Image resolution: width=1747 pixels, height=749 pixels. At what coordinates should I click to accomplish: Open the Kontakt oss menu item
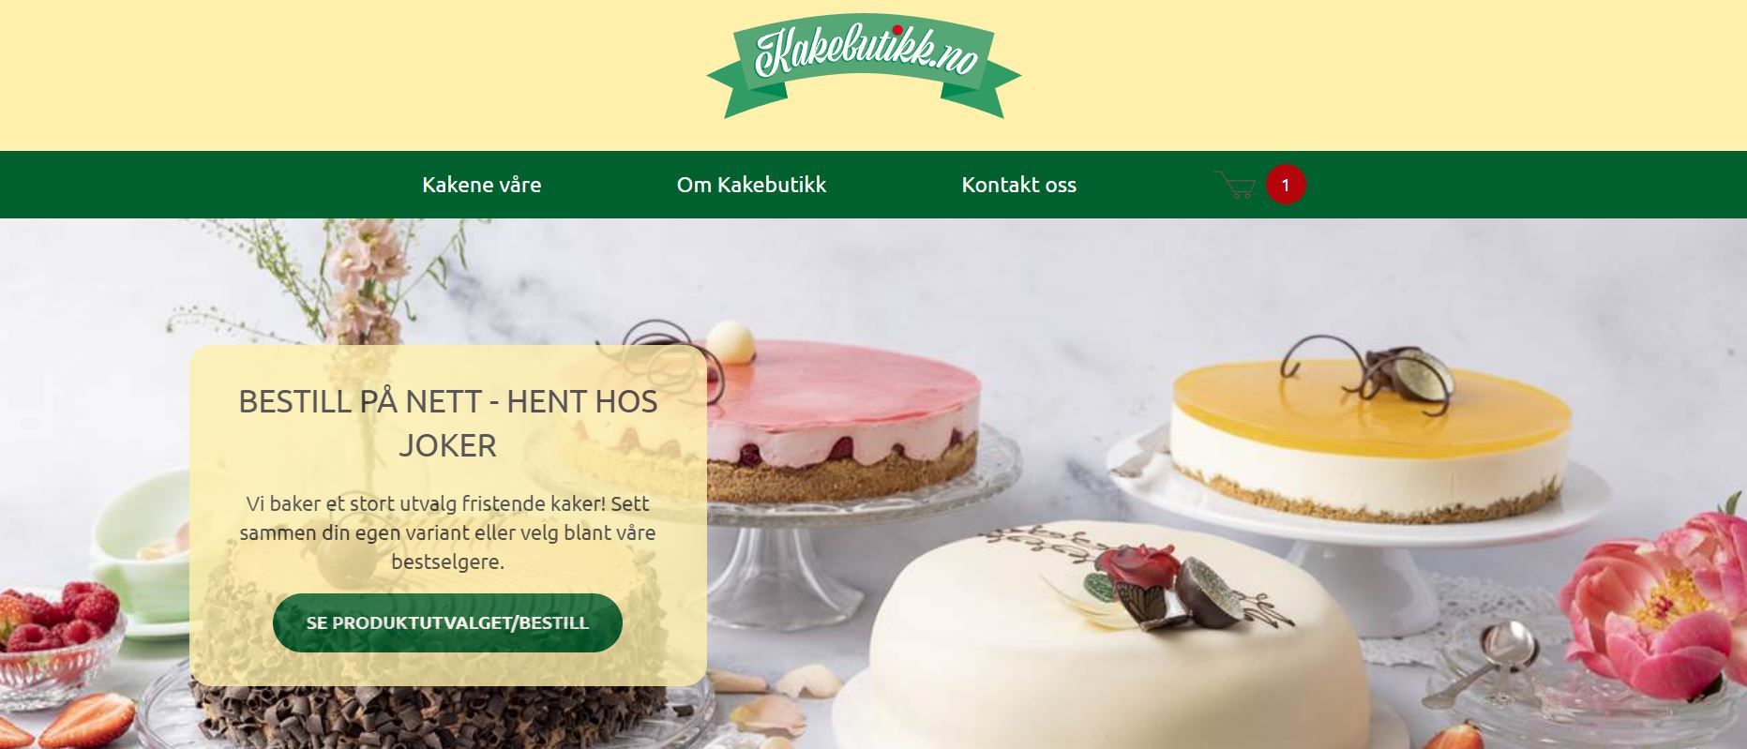pos(1019,185)
